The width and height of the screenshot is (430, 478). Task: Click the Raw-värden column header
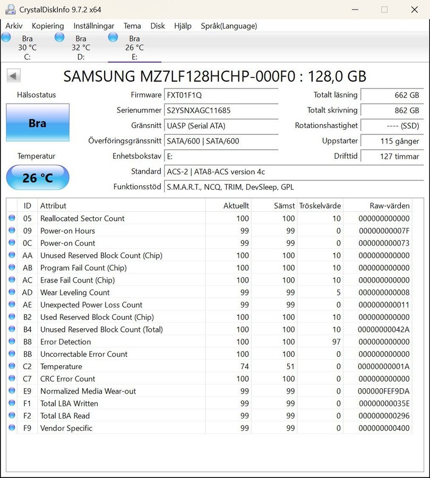tap(389, 206)
